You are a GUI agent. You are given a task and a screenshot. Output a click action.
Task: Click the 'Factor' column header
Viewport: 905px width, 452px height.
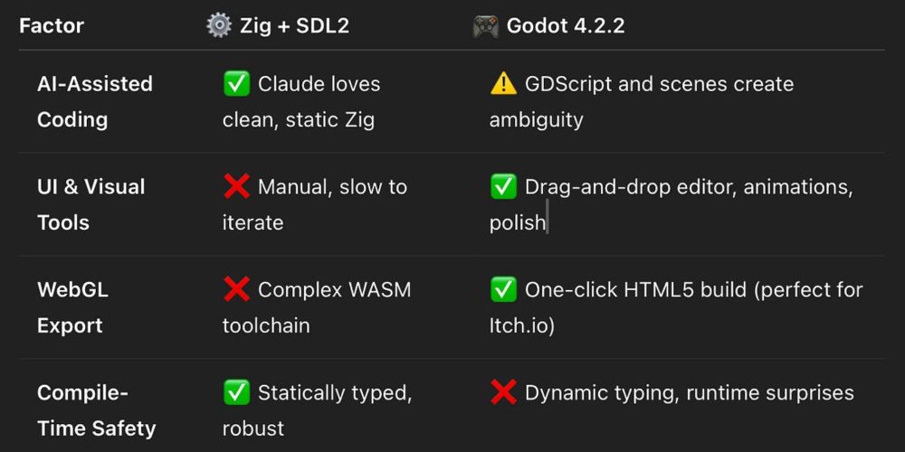(52, 25)
